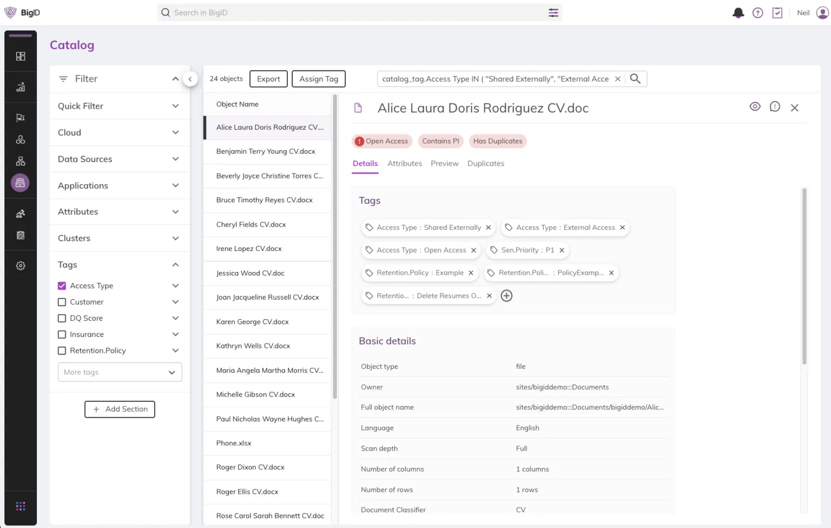831x528 pixels.
Task: Open the clusters icon in sidebar
Action: [x=21, y=140]
